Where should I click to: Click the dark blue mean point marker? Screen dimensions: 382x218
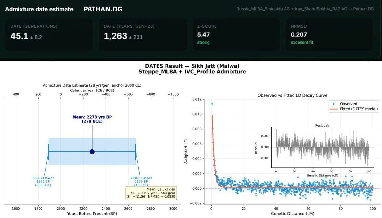pyautogui.click(x=92, y=152)
